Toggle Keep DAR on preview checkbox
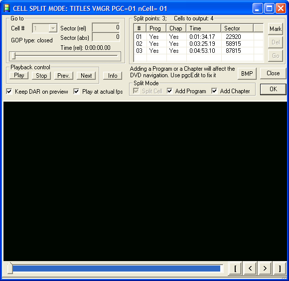Screen dimensions: 289x281 pyautogui.click(x=9, y=91)
